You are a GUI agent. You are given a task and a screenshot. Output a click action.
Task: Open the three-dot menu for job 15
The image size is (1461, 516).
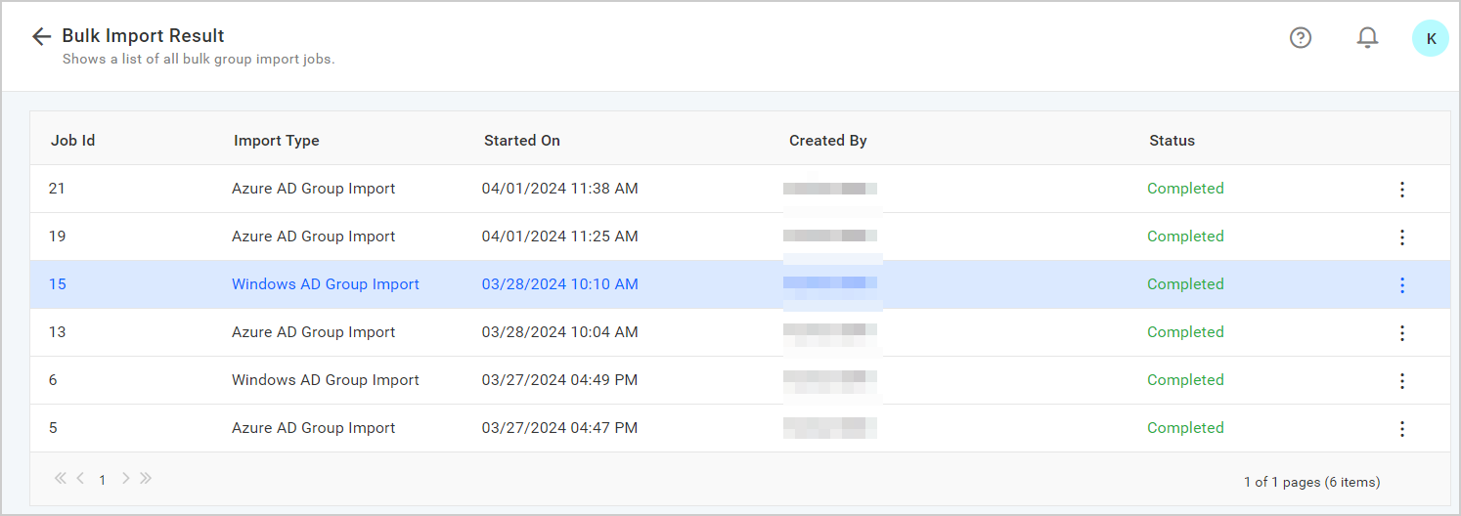point(1401,285)
